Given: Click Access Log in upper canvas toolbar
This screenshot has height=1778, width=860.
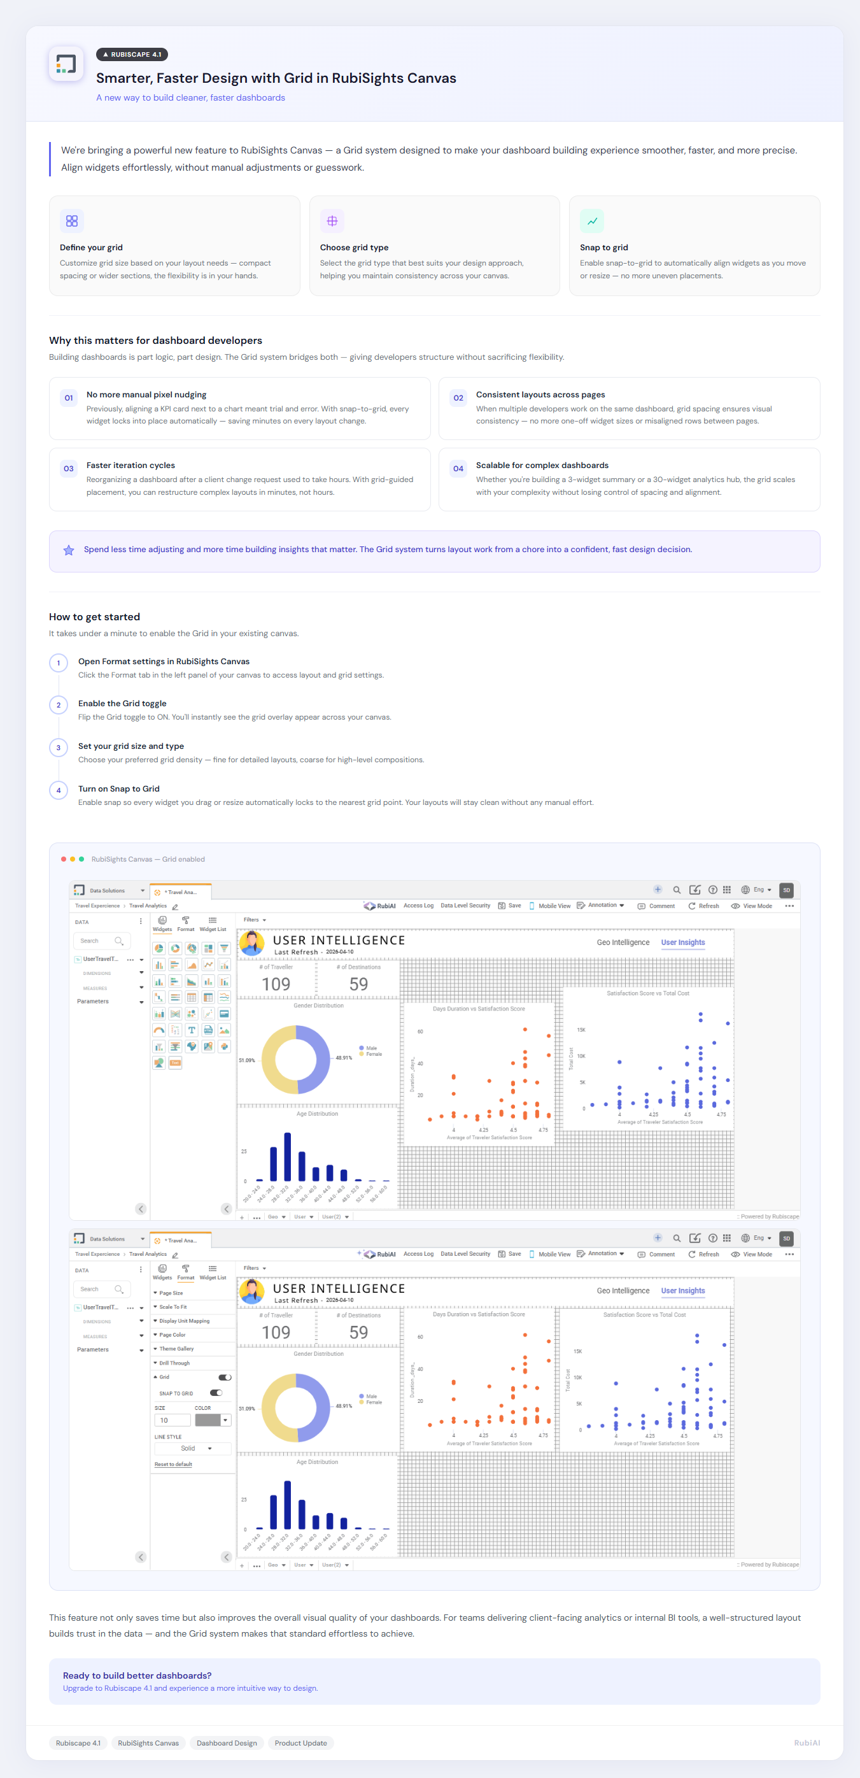Looking at the screenshot, I should (x=418, y=906).
